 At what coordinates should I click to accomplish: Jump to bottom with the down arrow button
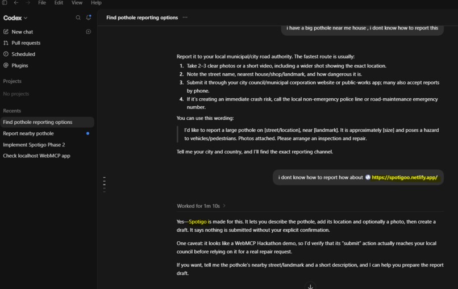310,287
